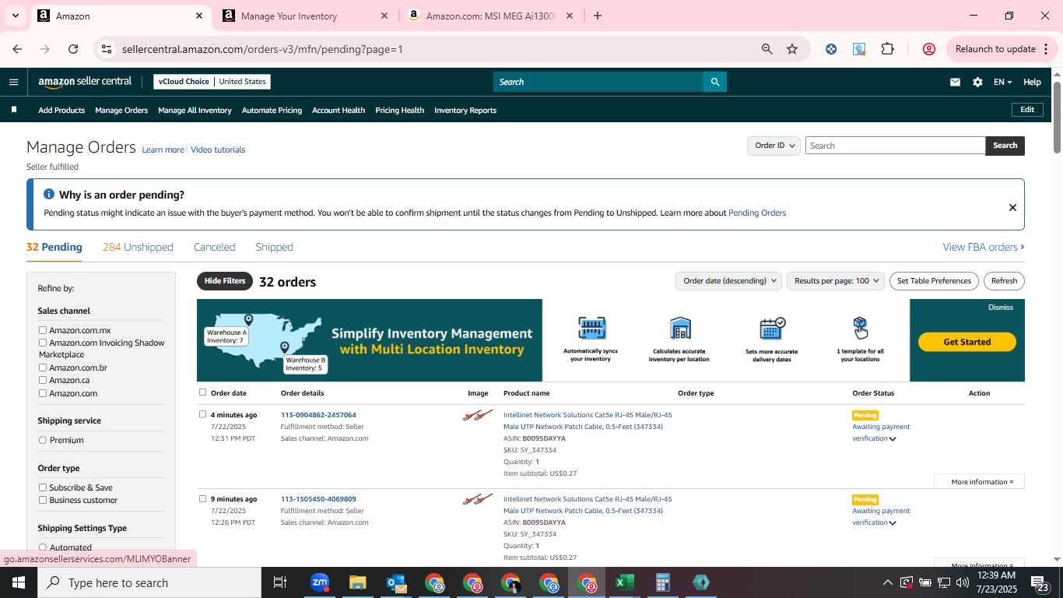Click the Refresh orders button
The height and width of the screenshot is (598, 1063).
1004,281
